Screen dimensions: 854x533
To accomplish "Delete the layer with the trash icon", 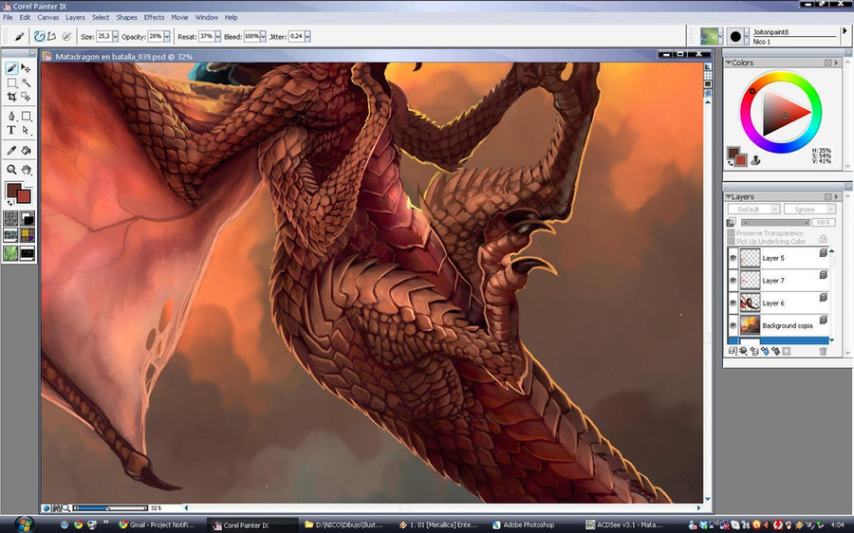I will click(x=823, y=351).
